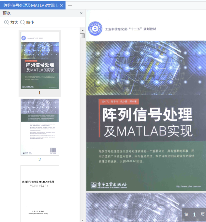Open a new tab with plus button

70,6
